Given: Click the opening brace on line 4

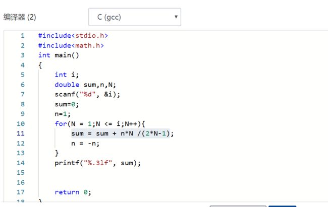Looking at the screenshot, I should point(40,65).
